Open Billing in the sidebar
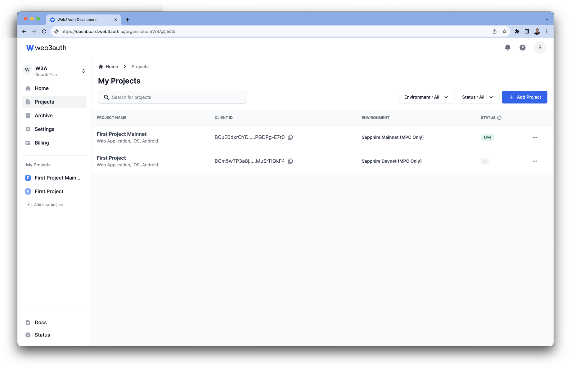Screen dimensions: 571x369 click(54, 143)
